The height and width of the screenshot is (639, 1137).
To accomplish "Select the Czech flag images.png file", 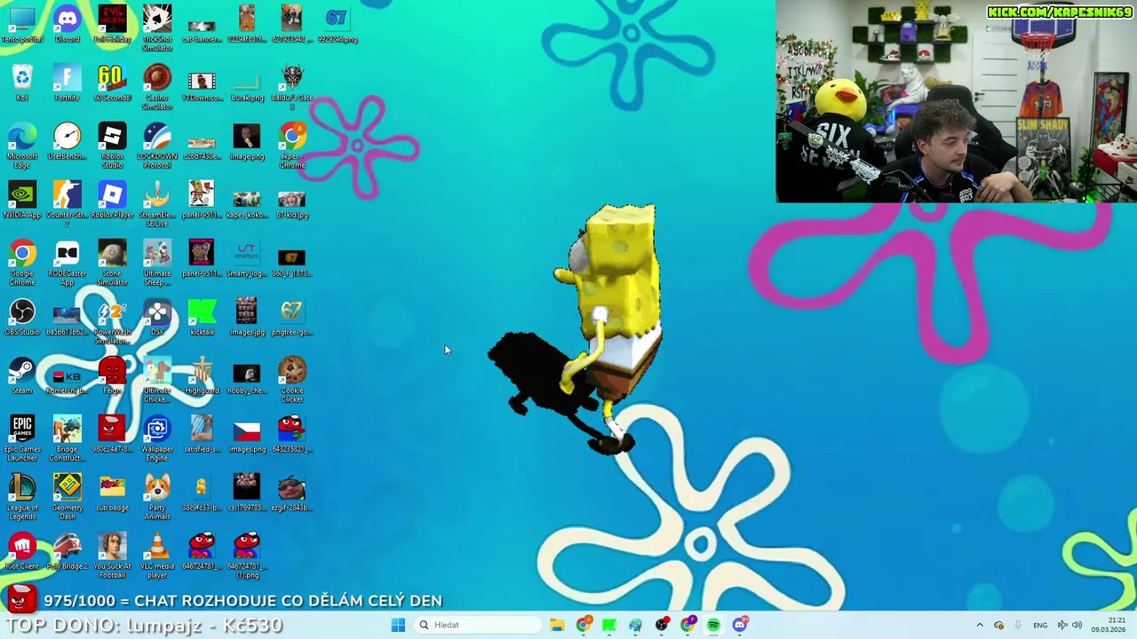I will point(247,434).
